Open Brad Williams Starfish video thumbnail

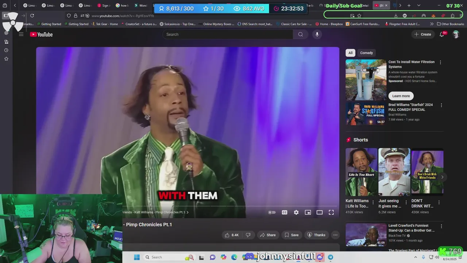[366, 114]
